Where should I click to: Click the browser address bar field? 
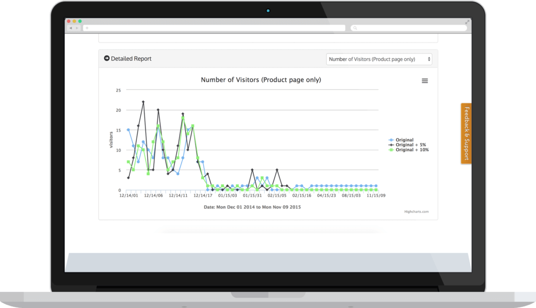(x=215, y=28)
